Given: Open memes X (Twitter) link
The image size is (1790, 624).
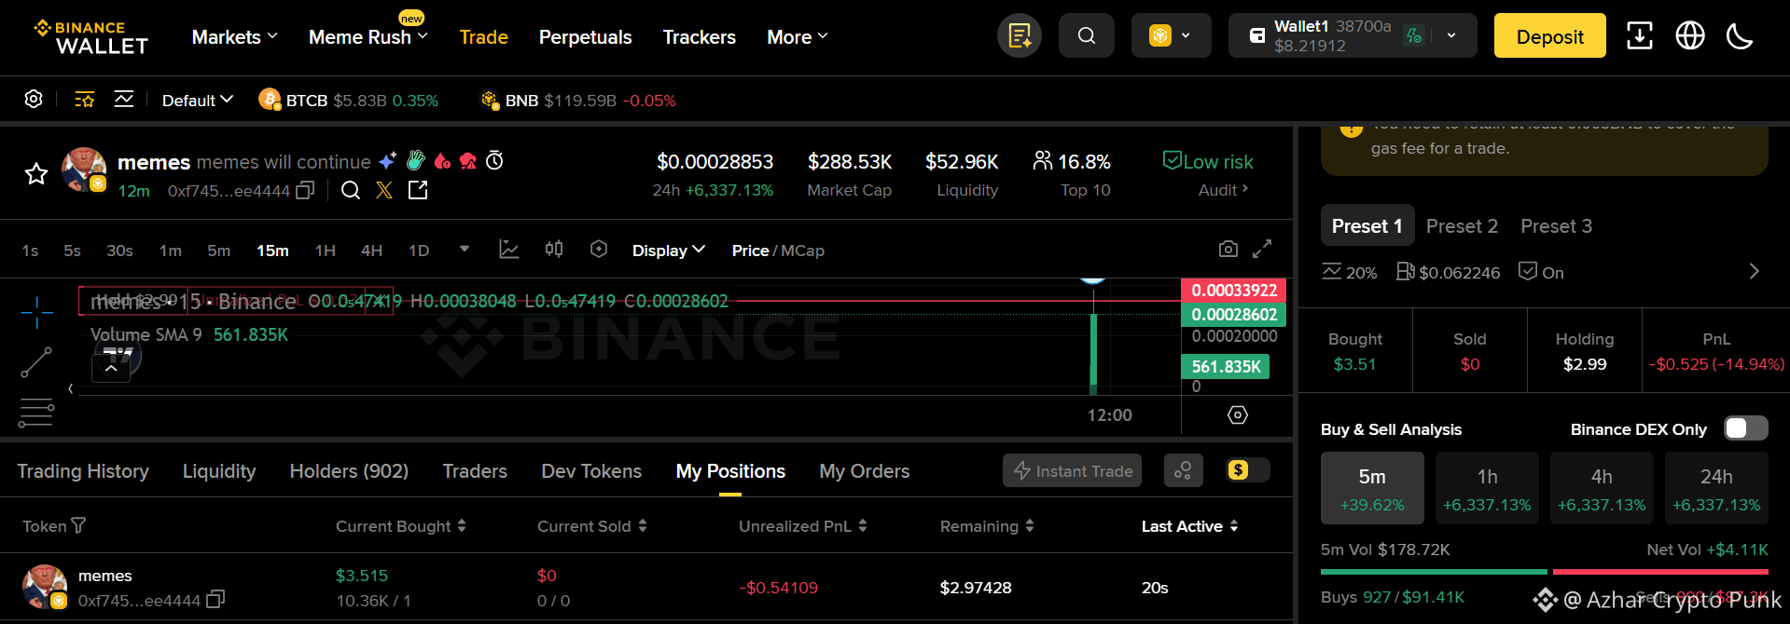Looking at the screenshot, I should point(384,191).
